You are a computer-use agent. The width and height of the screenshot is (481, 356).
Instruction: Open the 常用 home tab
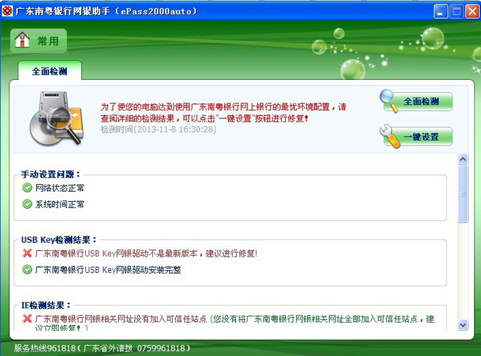(x=38, y=41)
